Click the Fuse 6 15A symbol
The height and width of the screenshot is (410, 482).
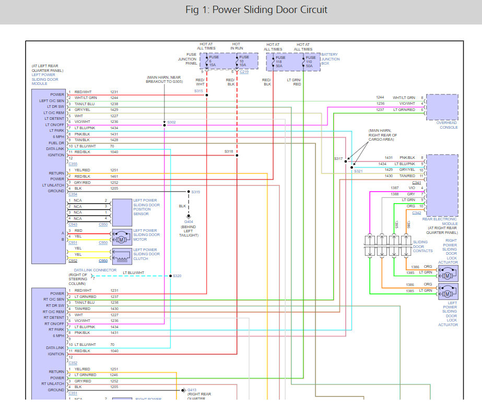[207, 61]
